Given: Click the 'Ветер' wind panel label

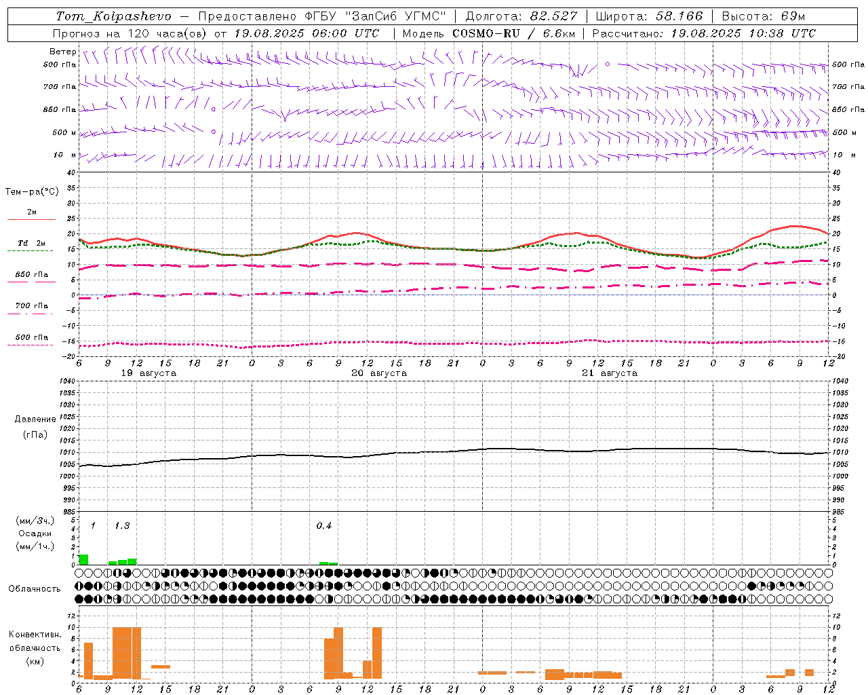Looking at the screenshot, I should point(62,52).
